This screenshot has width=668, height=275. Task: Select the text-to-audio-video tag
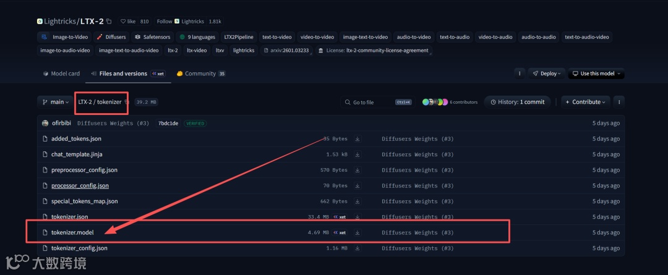click(586, 37)
